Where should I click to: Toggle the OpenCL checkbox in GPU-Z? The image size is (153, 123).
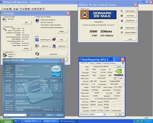pos(91,111)
